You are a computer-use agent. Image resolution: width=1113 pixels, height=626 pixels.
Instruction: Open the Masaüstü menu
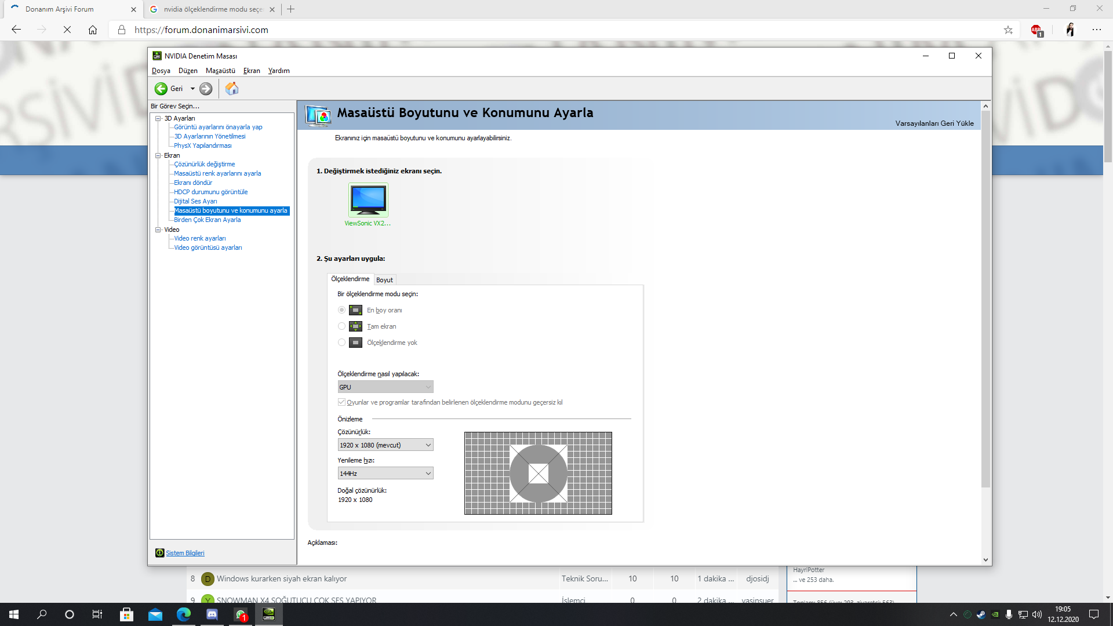pyautogui.click(x=220, y=71)
